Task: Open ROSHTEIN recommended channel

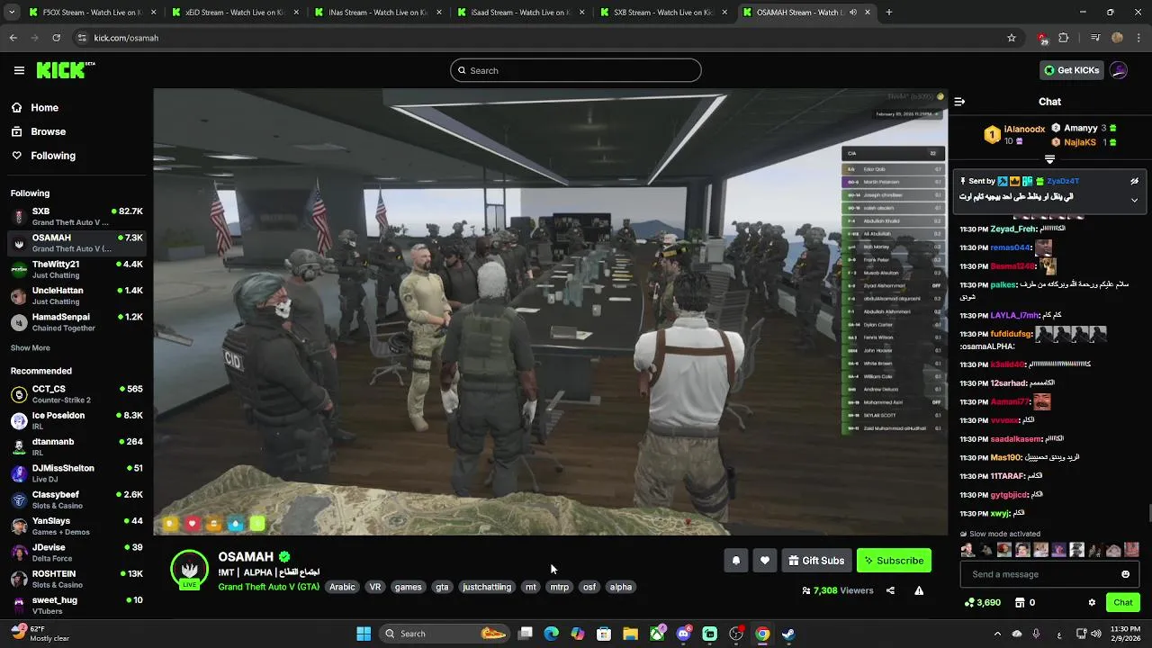Action: pyautogui.click(x=76, y=579)
